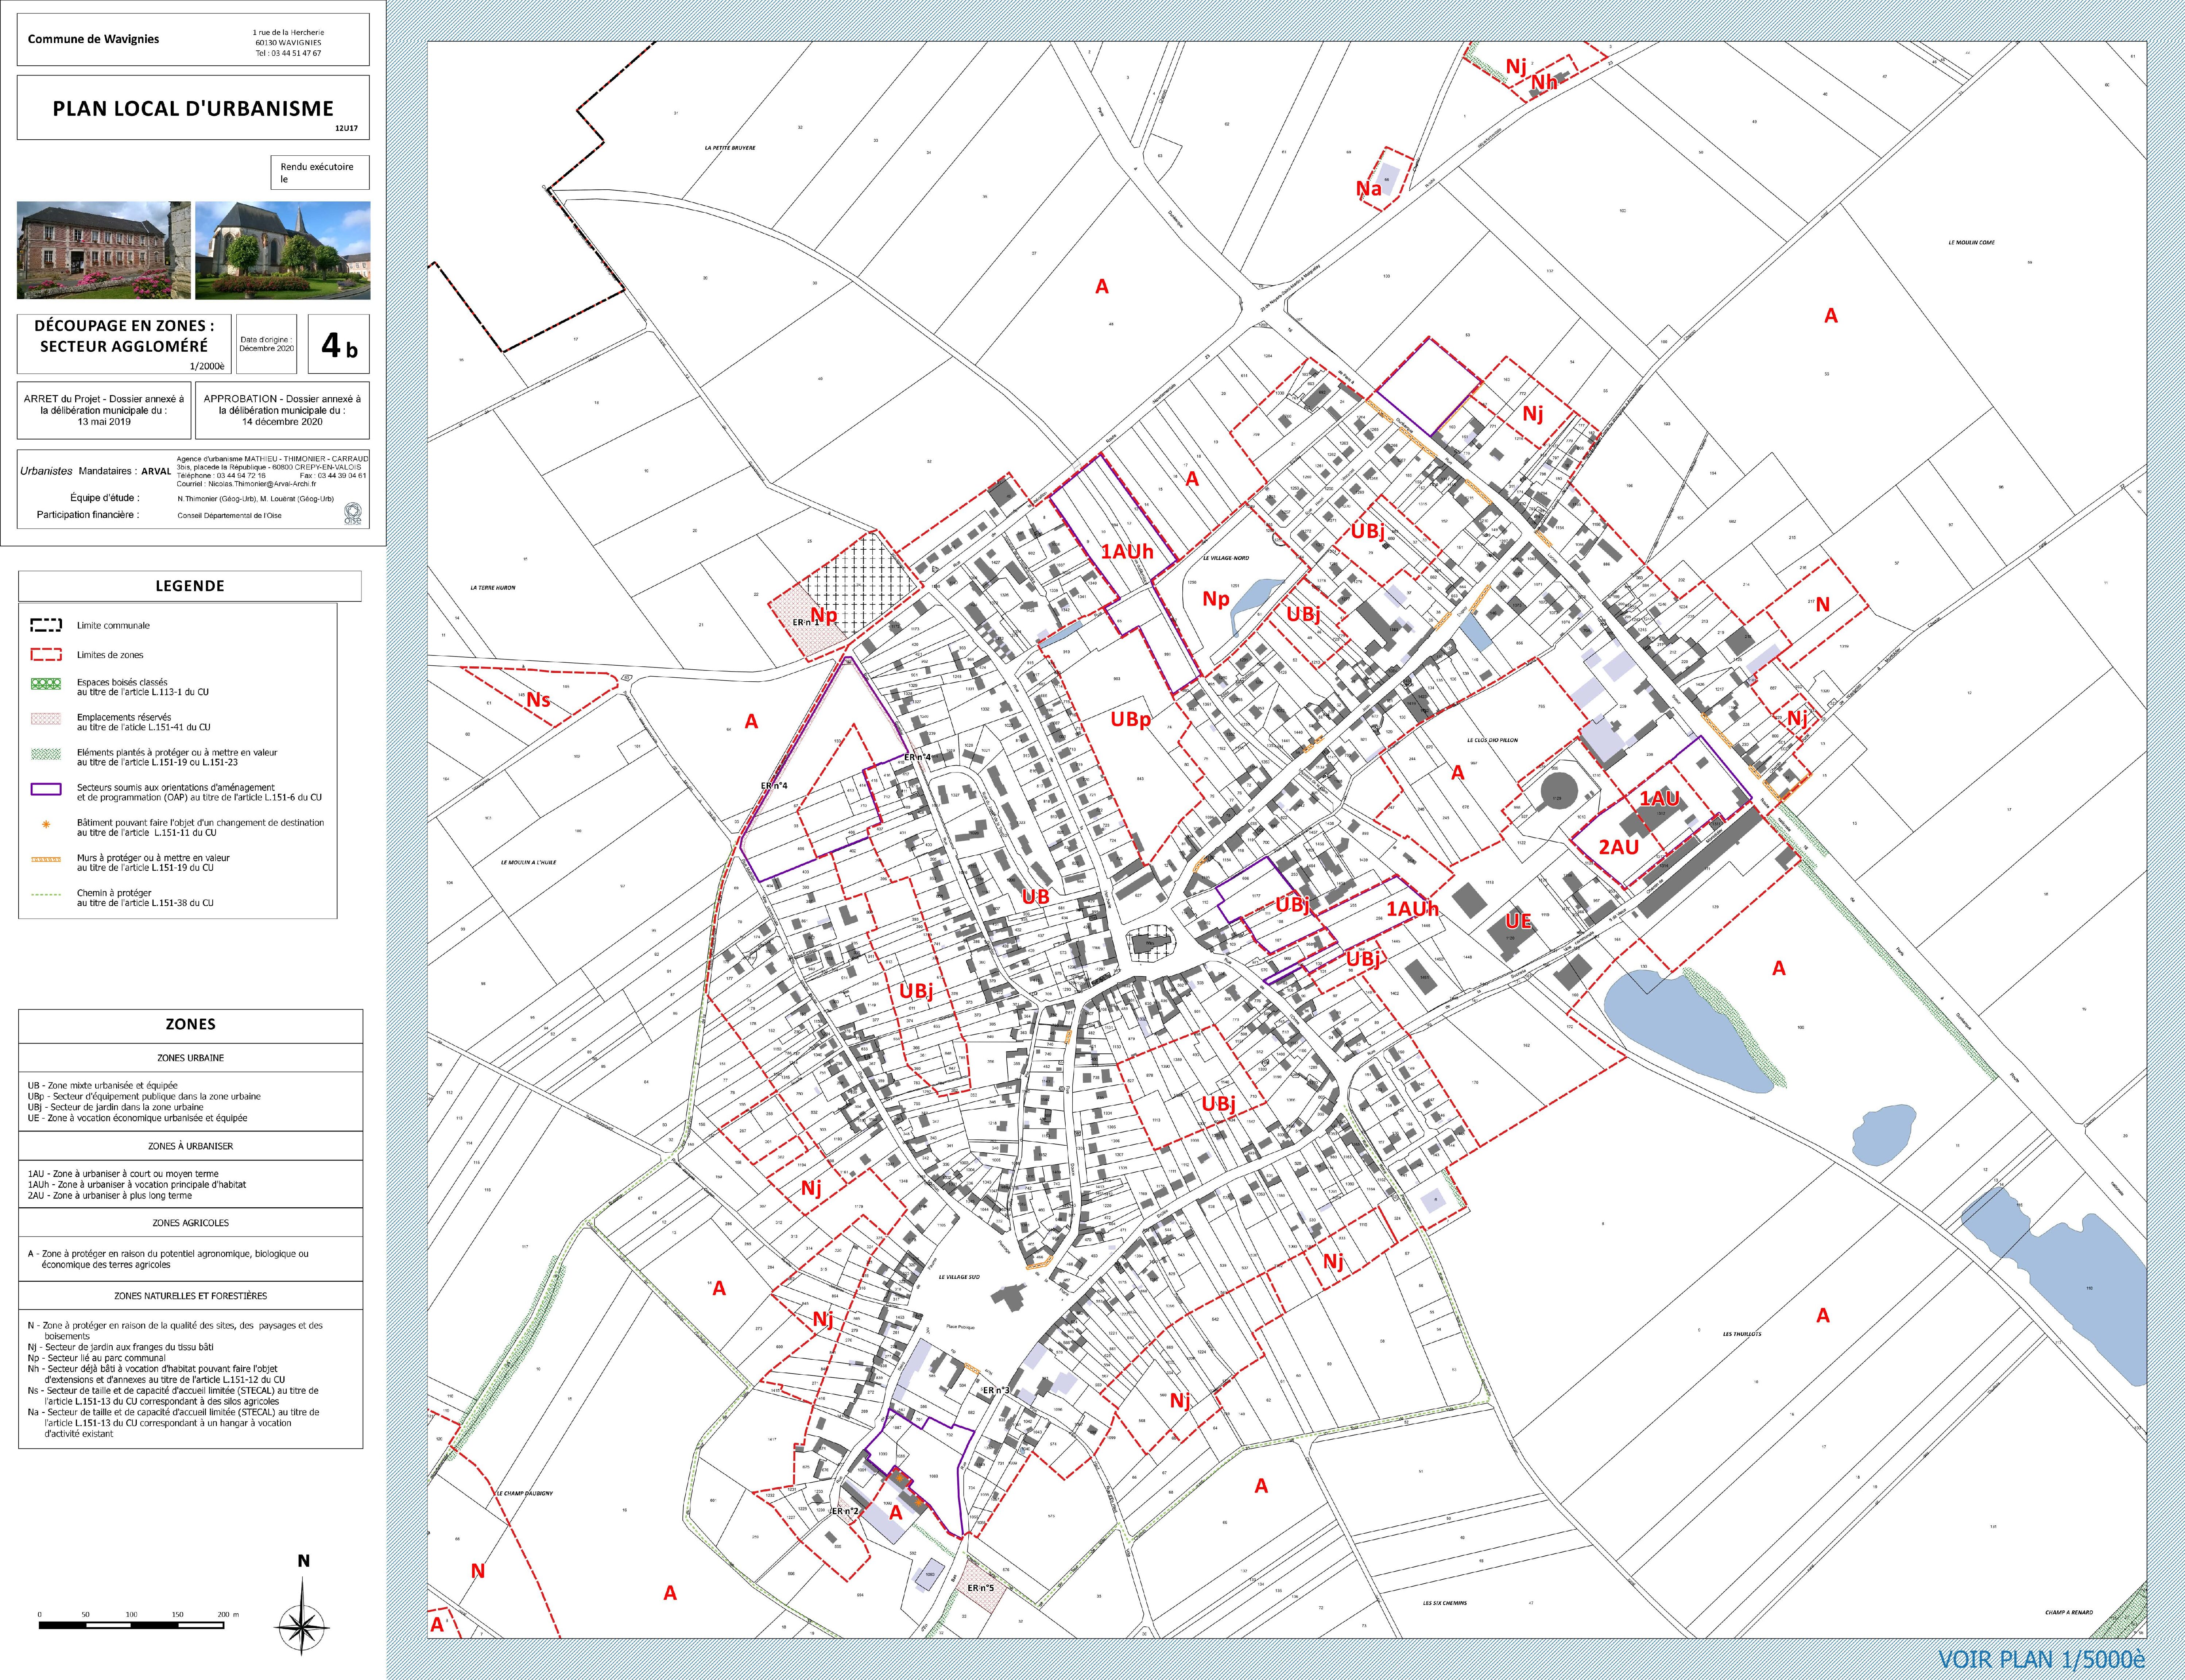
Task: Click the LE MOULIN COME place name
Action: (x=1972, y=242)
